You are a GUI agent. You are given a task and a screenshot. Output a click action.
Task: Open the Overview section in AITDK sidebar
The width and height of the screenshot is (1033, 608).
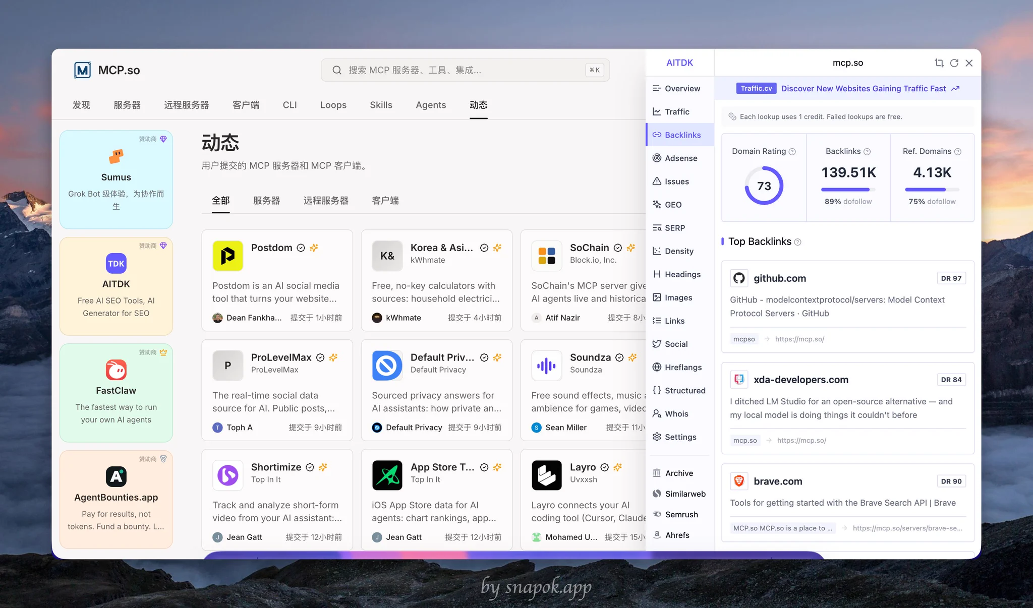coord(679,88)
